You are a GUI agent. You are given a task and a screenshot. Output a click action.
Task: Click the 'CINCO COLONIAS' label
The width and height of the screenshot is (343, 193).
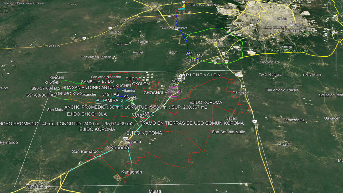coord(276,27)
